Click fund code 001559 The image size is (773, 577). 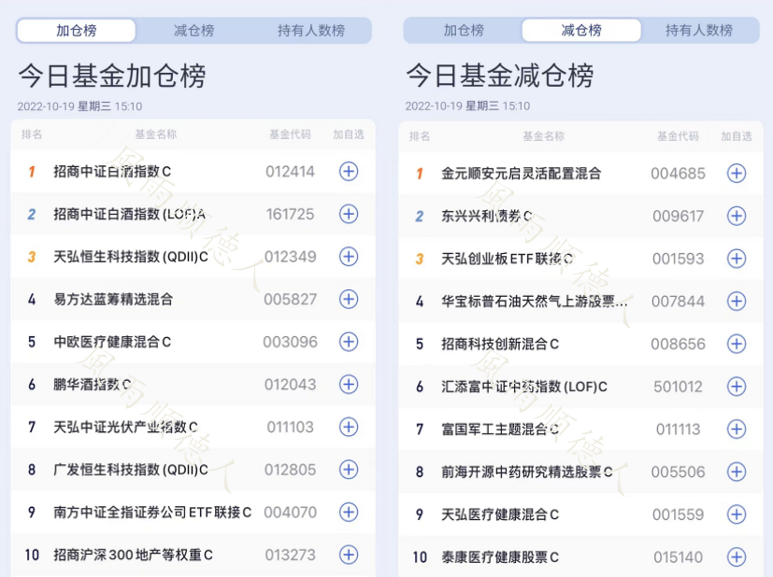679,514
